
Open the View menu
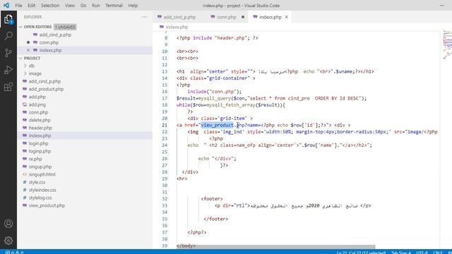70,6
